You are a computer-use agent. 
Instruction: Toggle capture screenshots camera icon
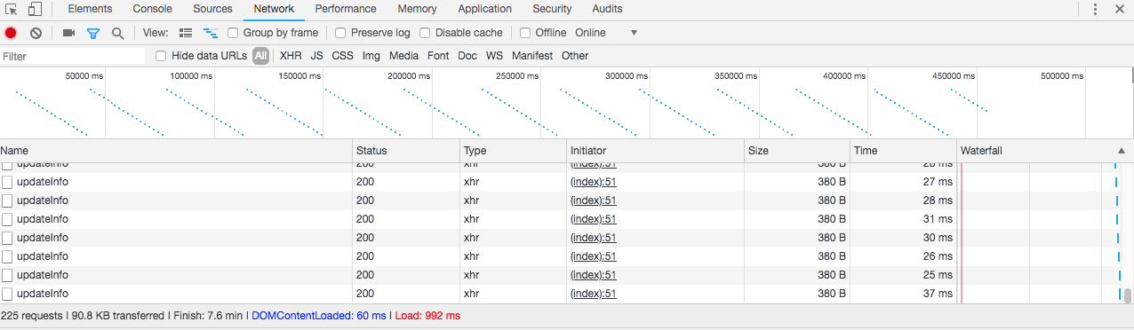(x=68, y=33)
